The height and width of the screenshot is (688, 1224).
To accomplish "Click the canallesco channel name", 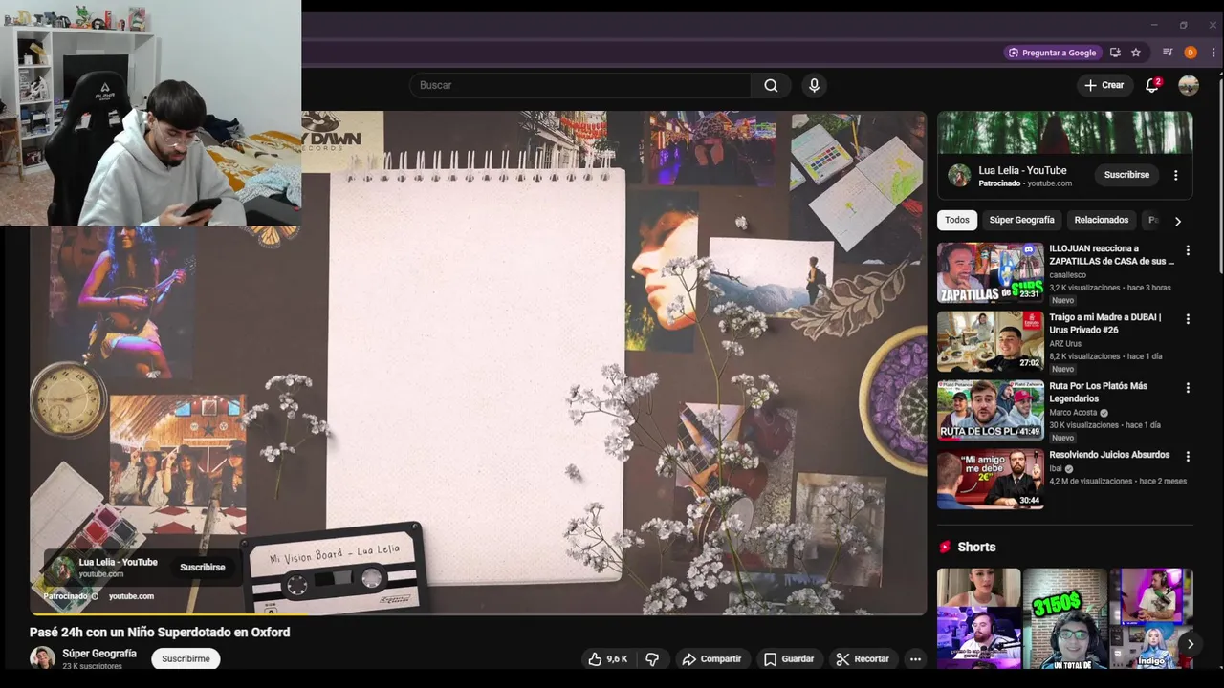I will 1067,275.
